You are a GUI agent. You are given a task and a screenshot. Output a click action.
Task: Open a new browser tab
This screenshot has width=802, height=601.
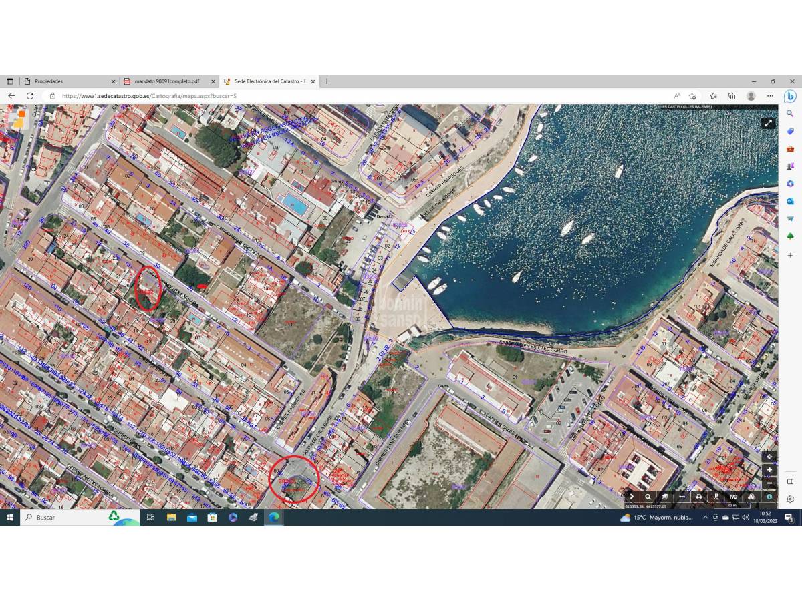(x=327, y=81)
